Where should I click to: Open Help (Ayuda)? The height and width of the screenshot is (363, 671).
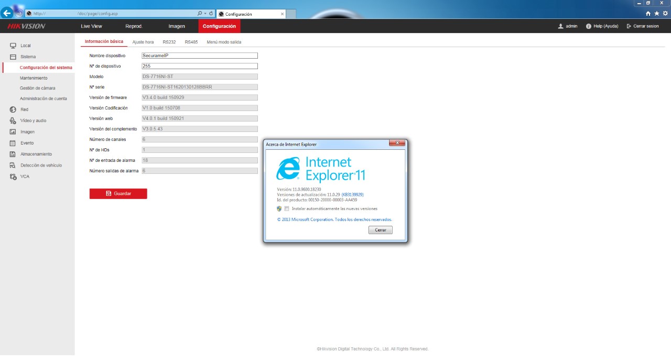(x=602, y=26)
